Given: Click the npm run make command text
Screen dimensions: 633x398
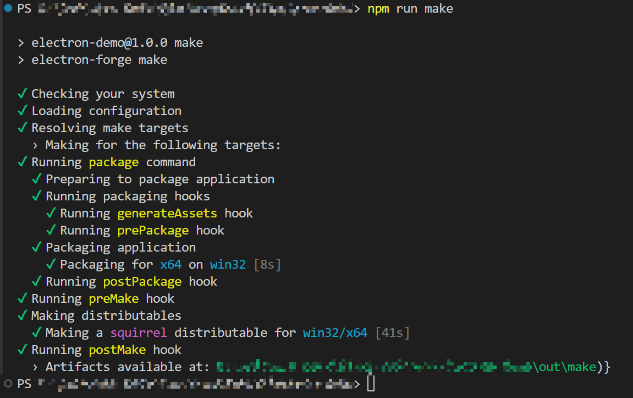Looking at the screenshot, I should [x=410, y=9].
